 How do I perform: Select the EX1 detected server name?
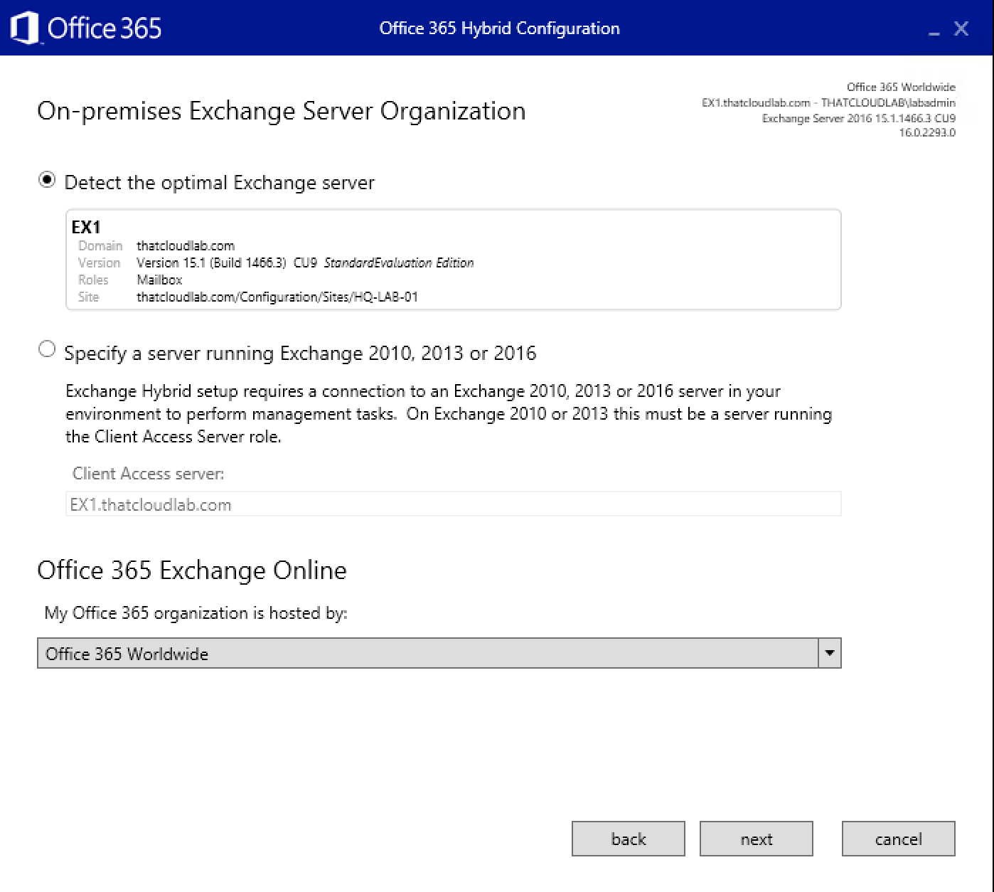(86, 227)
